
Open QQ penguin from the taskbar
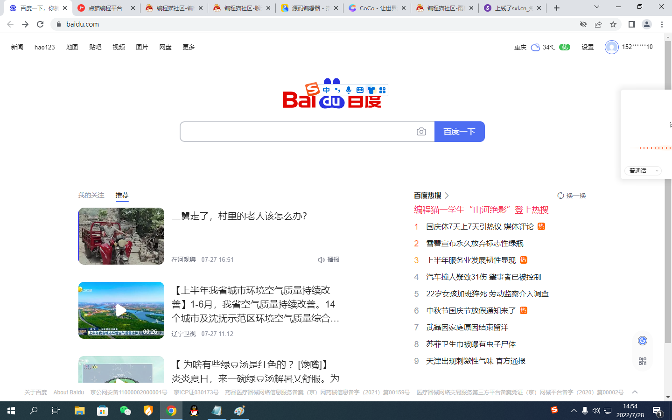pos(194,411)
